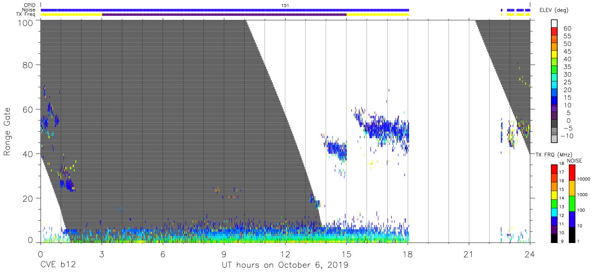Click the '9' label on TX FRQ scale

coord(562,242)
